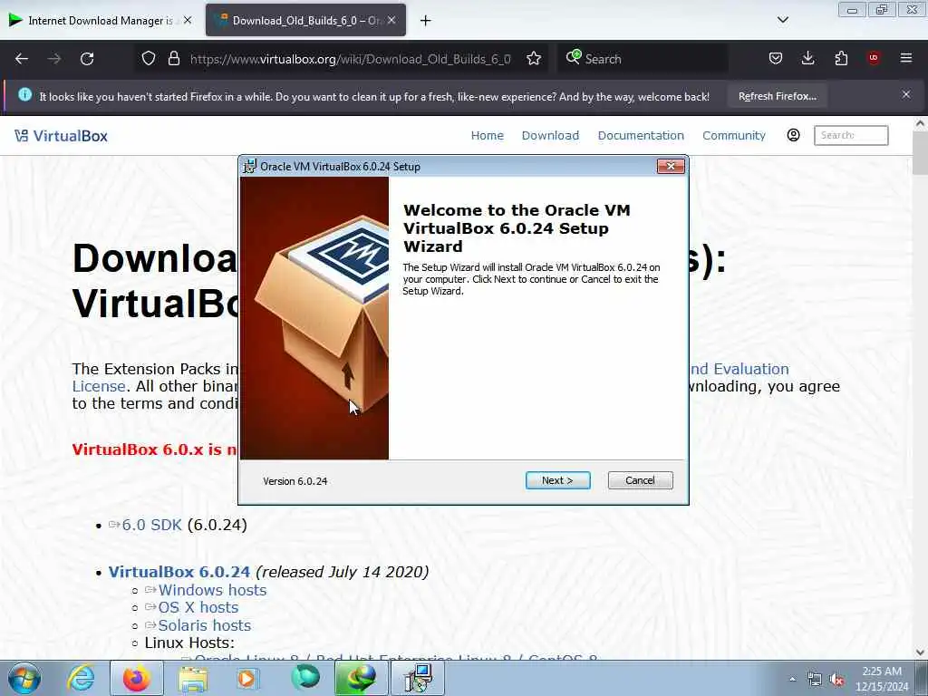Click page scrollbar up arrow
Viewport: 928px width, 696px height.
(x=920, y=123)
